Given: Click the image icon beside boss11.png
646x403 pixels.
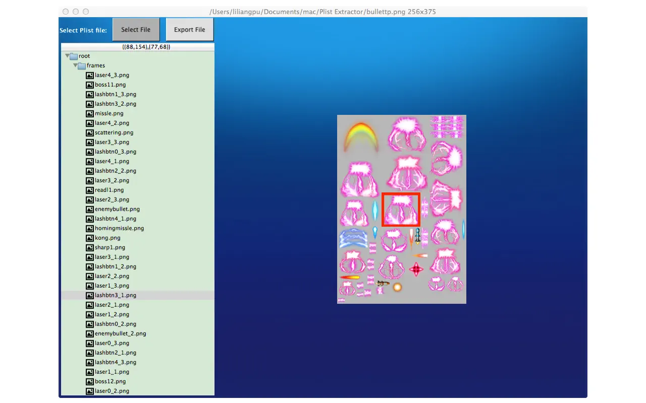Looking at the screenshot, I should [89, 84].
